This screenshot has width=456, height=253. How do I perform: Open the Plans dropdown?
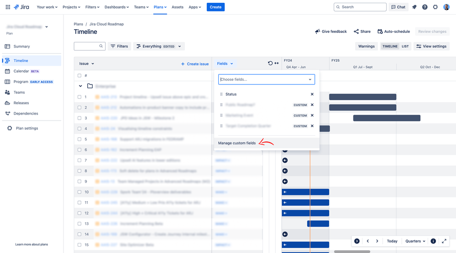[x=160, y=7]
